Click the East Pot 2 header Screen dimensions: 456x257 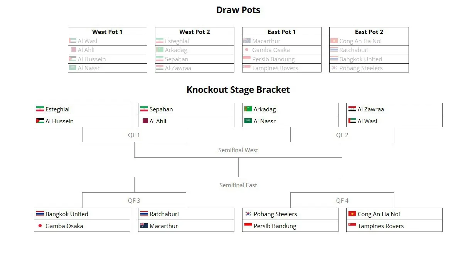[x=369, y=32]
